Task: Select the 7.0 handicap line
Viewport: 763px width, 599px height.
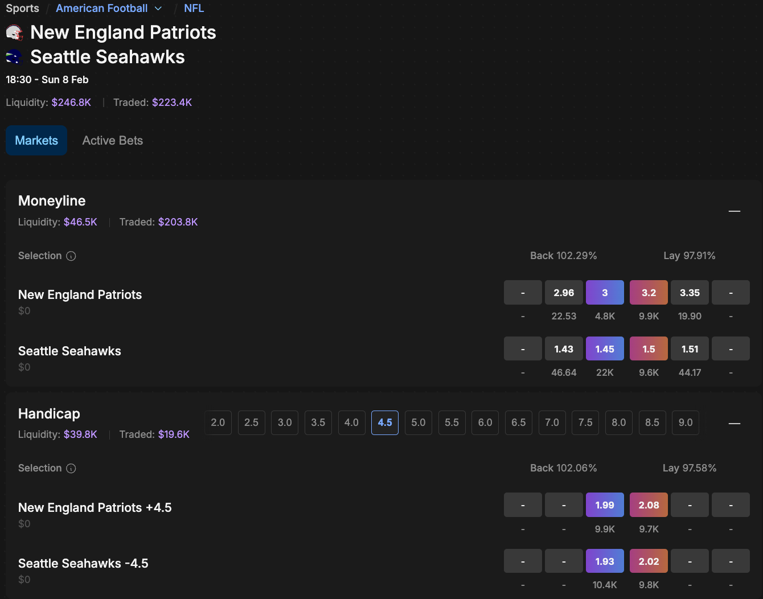Action: (x=552, y=422)
